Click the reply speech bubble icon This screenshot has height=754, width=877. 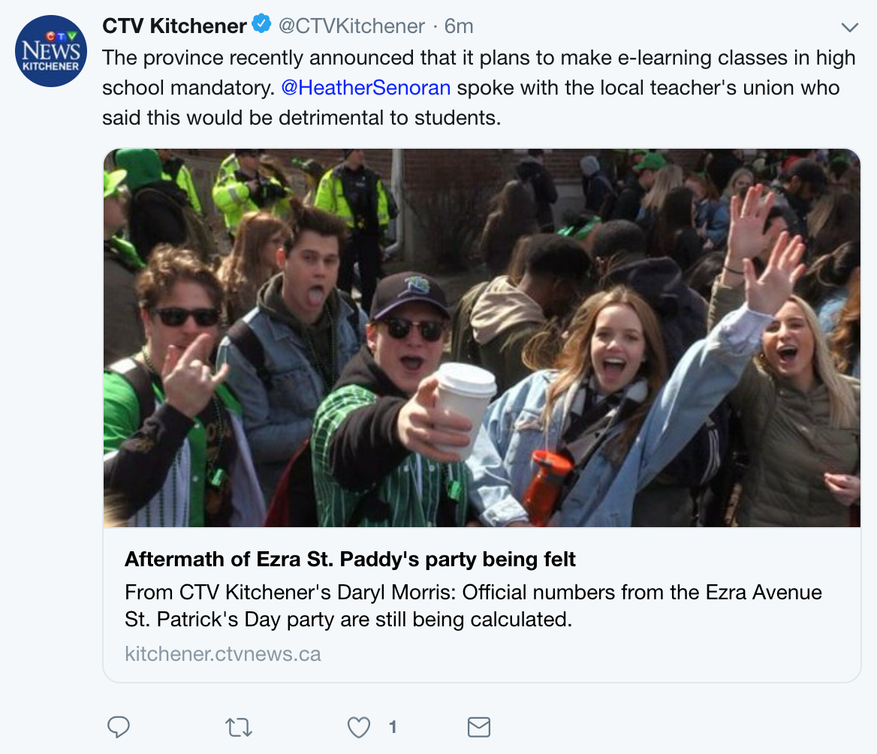click(119, 726)
